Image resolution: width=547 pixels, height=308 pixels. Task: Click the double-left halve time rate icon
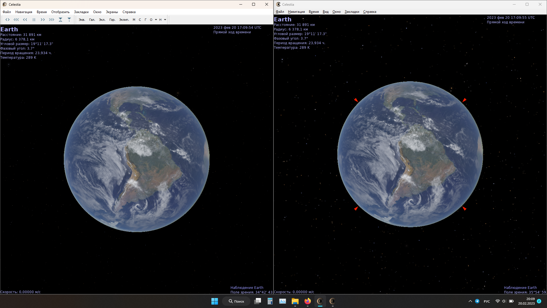25,20
